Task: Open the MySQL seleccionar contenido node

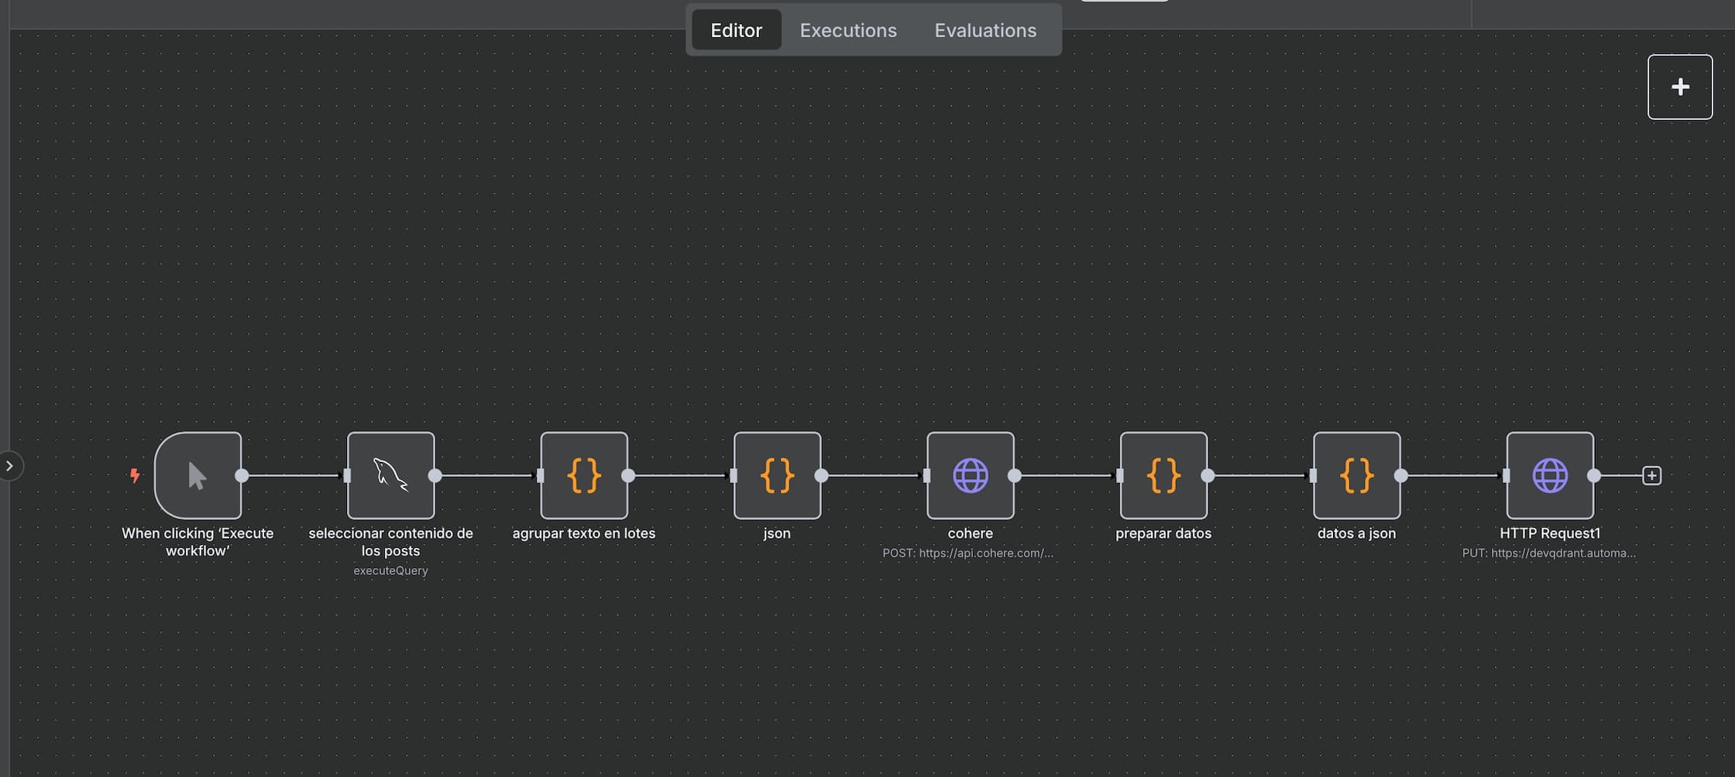Action: [x=390, y=475]
